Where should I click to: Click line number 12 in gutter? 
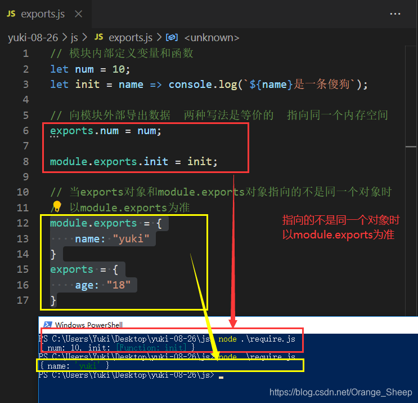pos(23,223)
